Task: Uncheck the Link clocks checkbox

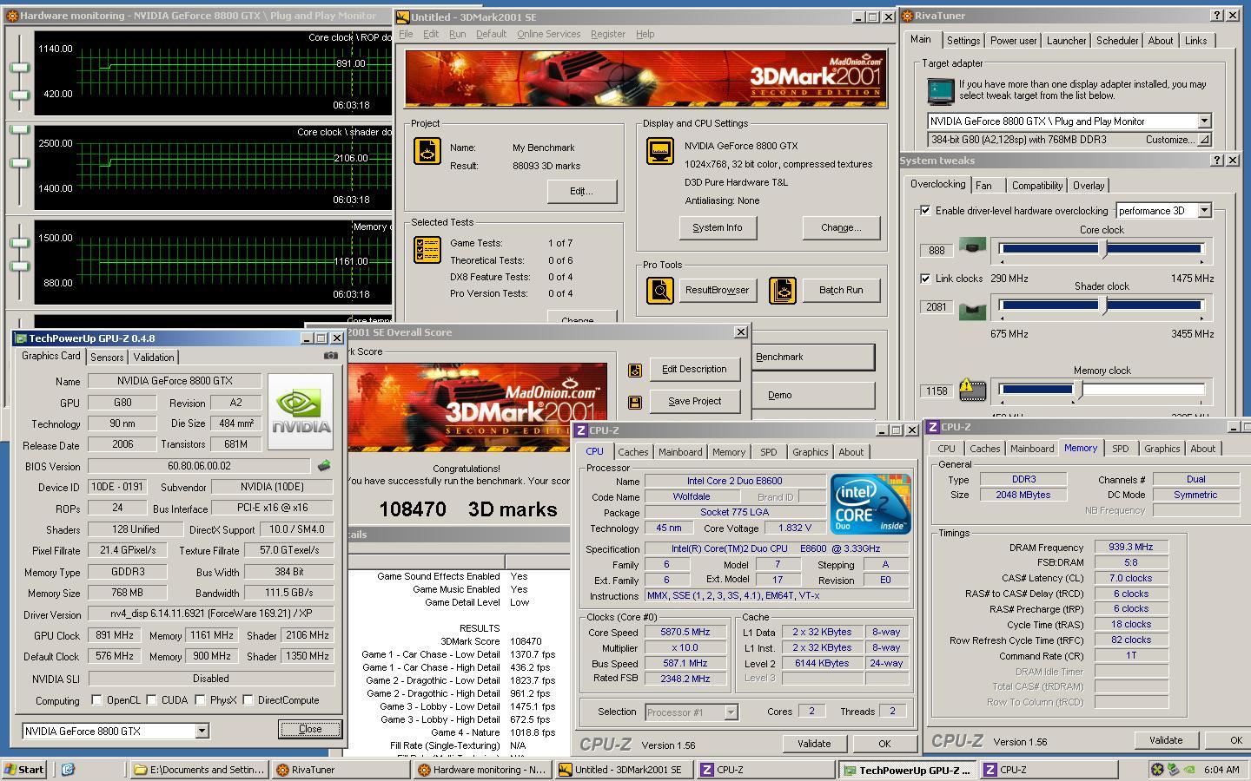Action: pyautogui.click(x=925, y=279)
